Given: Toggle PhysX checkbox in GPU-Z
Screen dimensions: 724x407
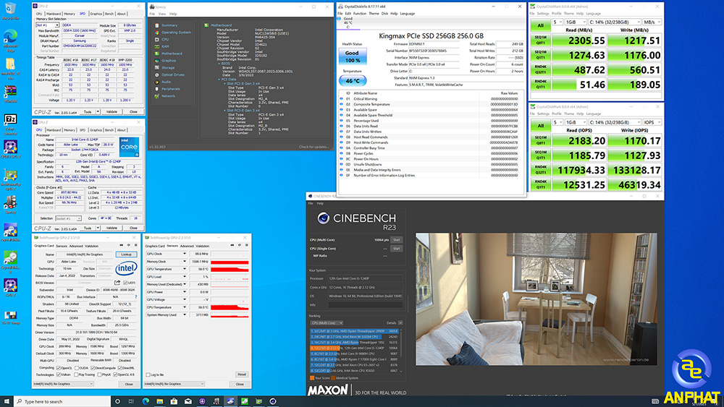Looking at the screenshot, I should coord(98,374).
